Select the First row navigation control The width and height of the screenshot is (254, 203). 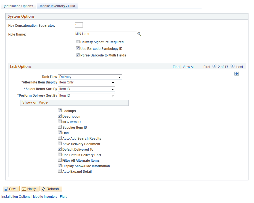(207, 67)
